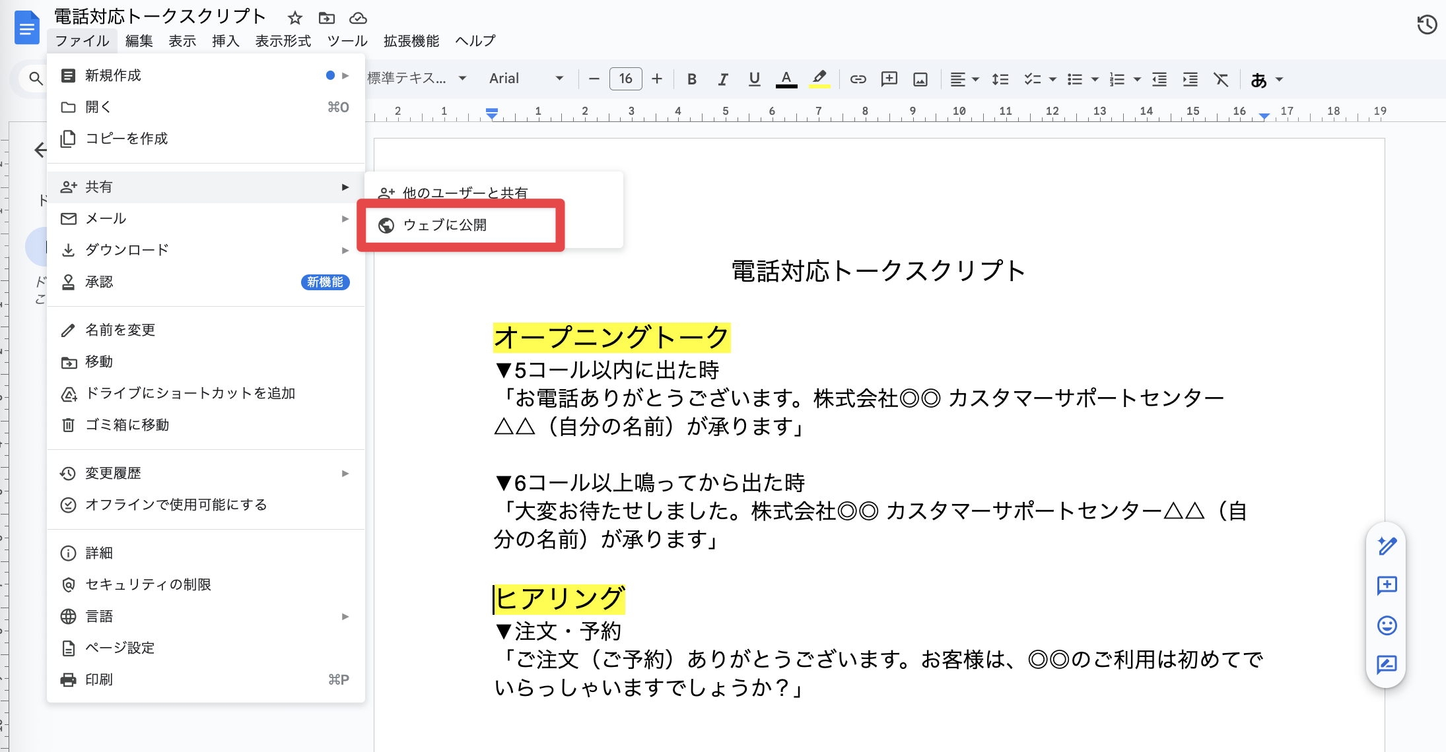
Task: Choose コピーを作成 from the menu
Action: (x=206, y=139)
